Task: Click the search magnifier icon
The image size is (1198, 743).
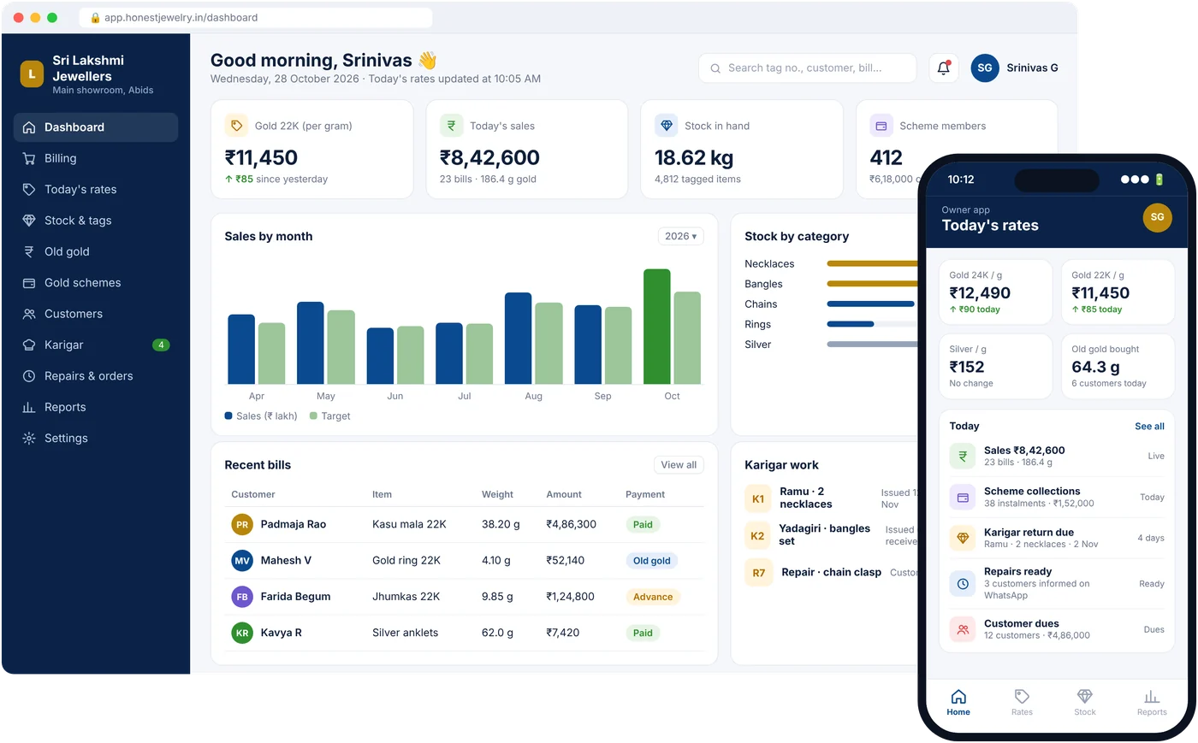Action: point(715,68)
